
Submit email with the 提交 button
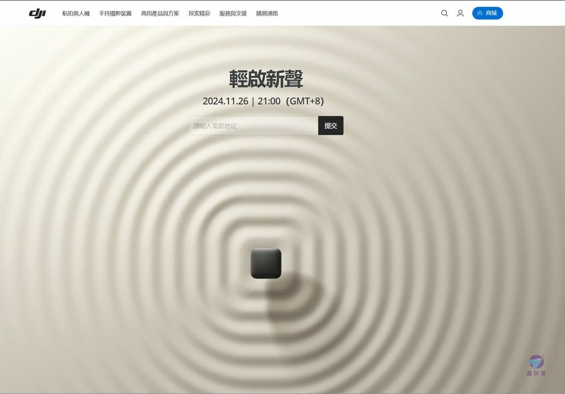331,125
